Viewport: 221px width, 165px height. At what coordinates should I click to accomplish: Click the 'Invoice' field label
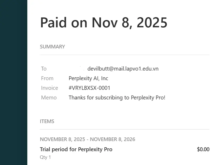(49, 88)
